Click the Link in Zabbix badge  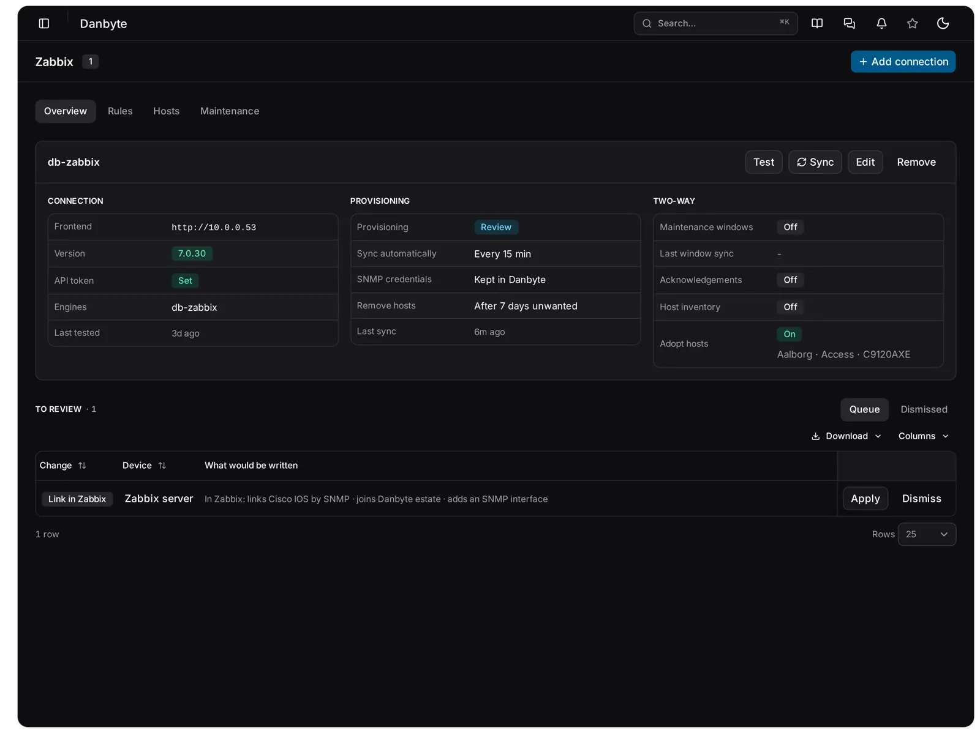point(77,499)
